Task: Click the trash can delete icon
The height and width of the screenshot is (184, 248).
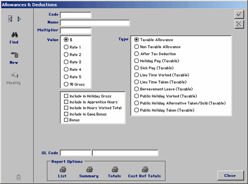Action: click(x=19, y=177)
